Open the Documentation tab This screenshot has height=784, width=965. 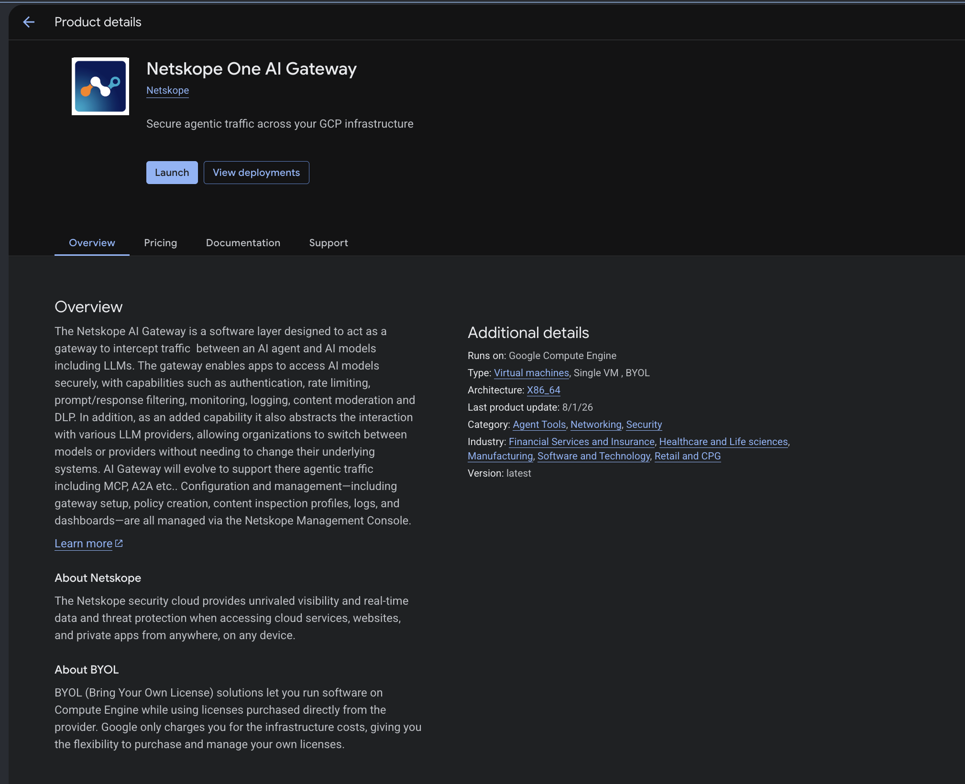point(243,243)
